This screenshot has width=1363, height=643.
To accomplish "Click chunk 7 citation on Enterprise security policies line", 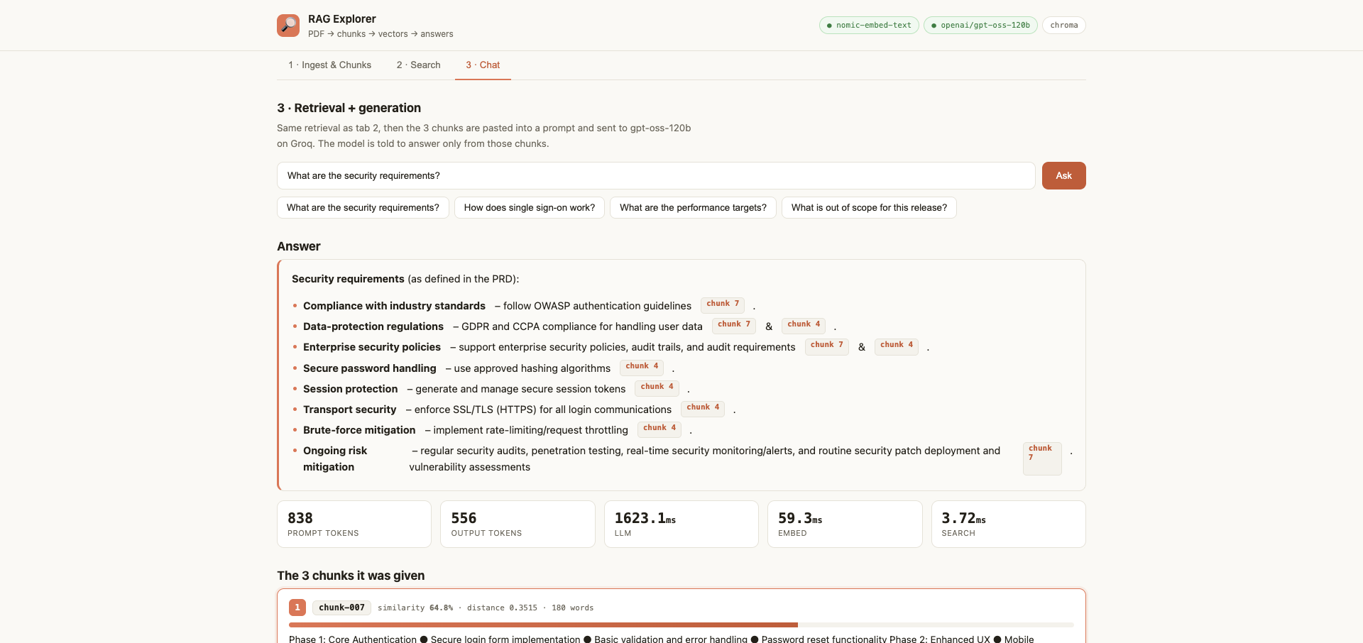I will (x=827, y=346).
